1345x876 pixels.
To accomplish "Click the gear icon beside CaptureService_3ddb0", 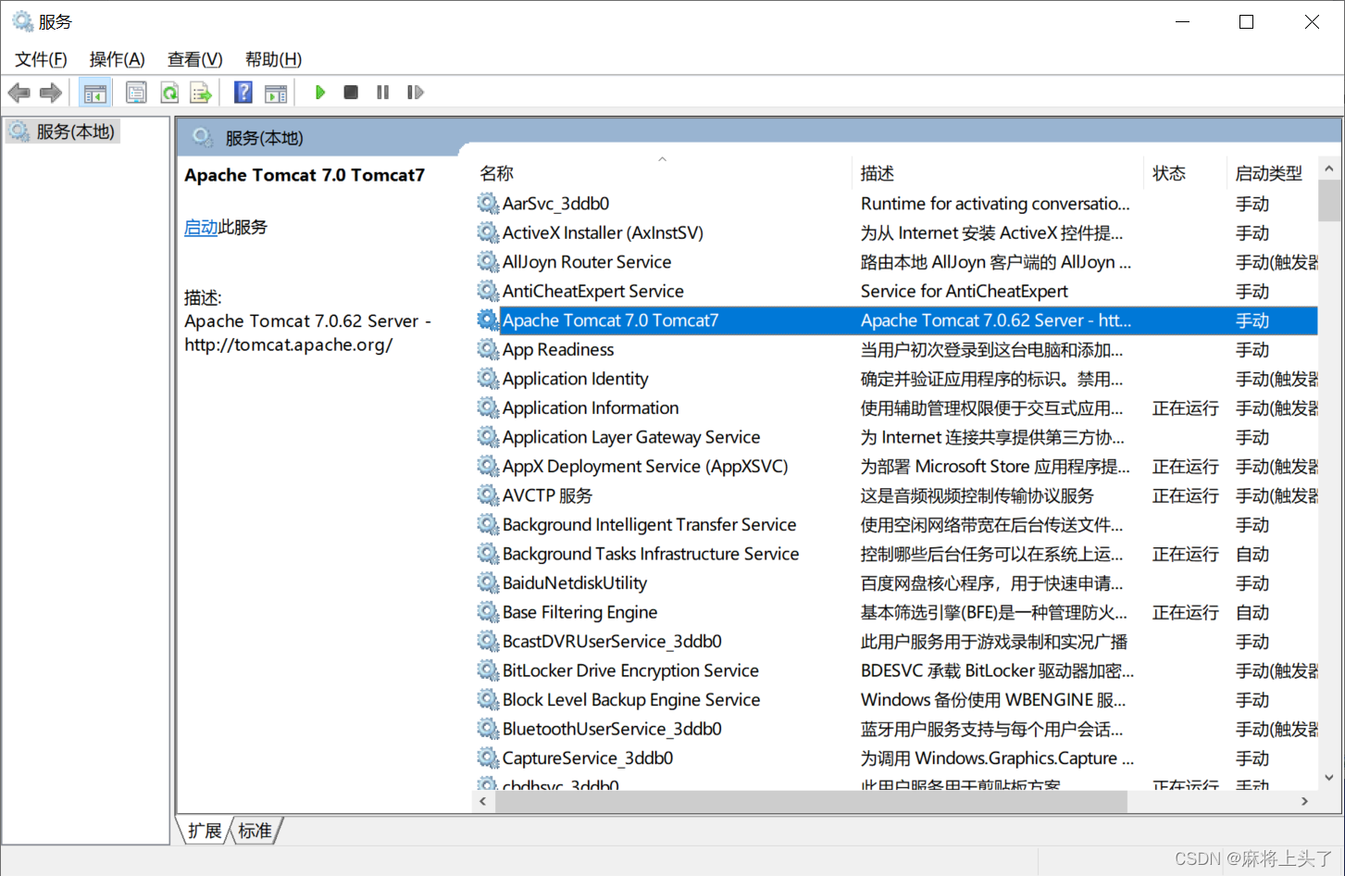I will click(488, 757).
